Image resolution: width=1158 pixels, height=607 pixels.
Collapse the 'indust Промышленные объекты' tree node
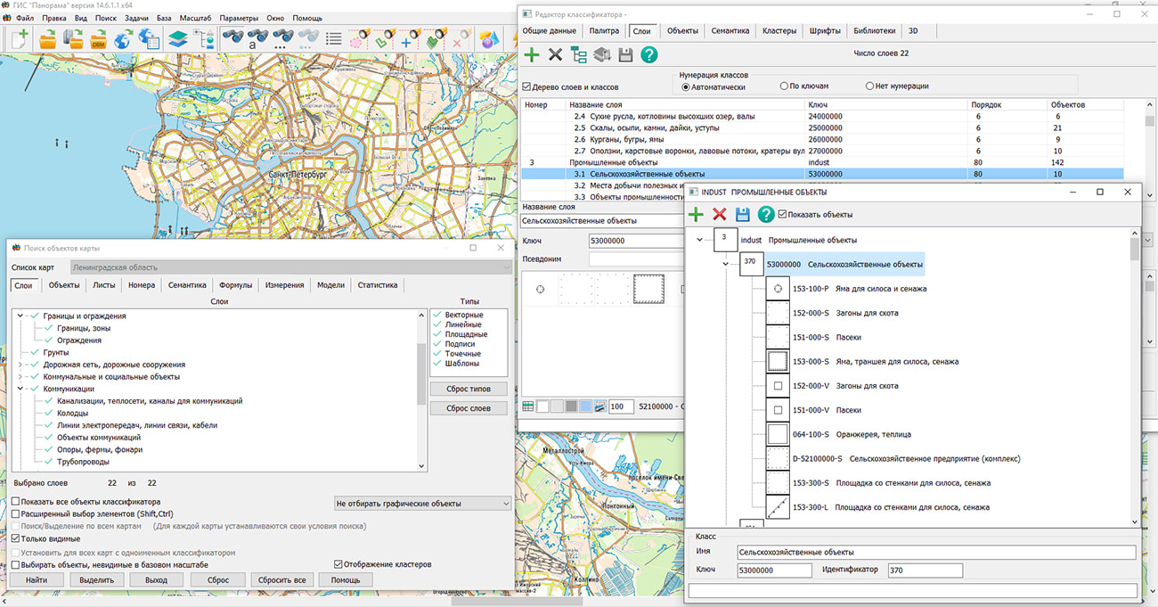(700, 240)
